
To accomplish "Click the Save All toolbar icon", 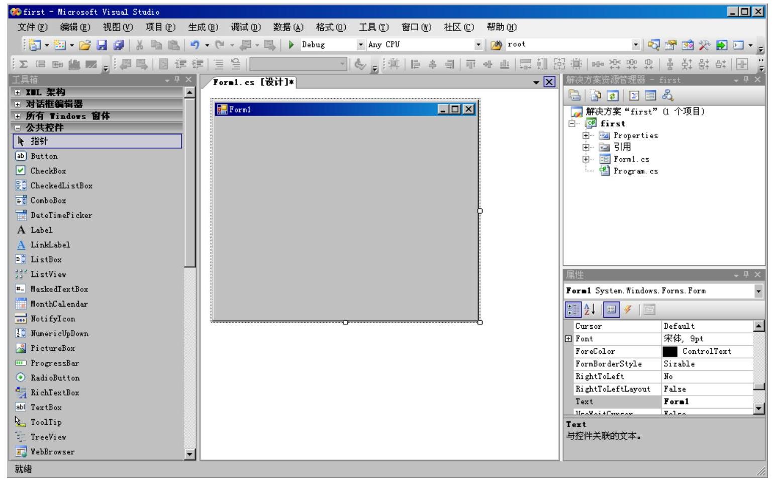I will click(119, 45).
